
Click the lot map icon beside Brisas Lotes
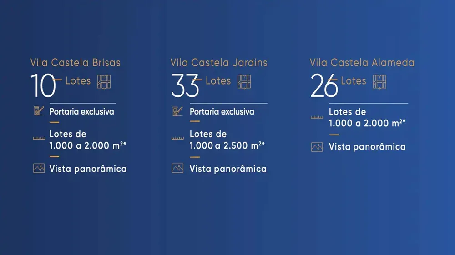[x=104, y=82]
